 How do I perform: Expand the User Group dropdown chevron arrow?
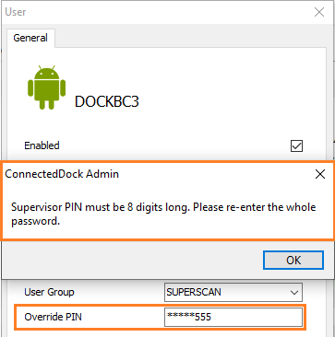click(x=294, y=292)
